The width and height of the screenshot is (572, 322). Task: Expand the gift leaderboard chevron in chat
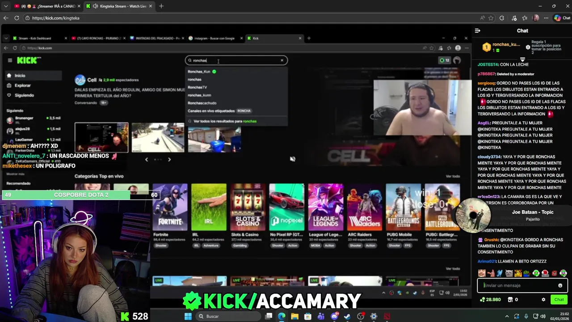coord(522,59)
